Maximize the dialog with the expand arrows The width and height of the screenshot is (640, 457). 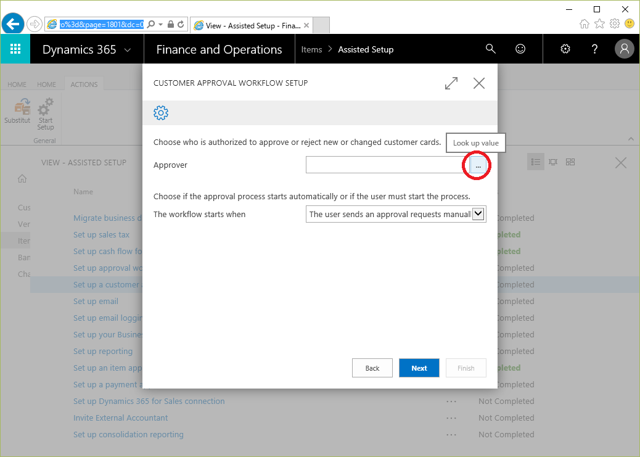[451, 83]
